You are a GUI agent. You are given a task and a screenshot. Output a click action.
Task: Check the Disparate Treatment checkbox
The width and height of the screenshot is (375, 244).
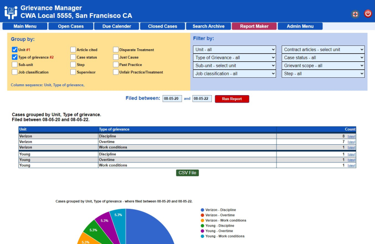click(x=115, y=50)
